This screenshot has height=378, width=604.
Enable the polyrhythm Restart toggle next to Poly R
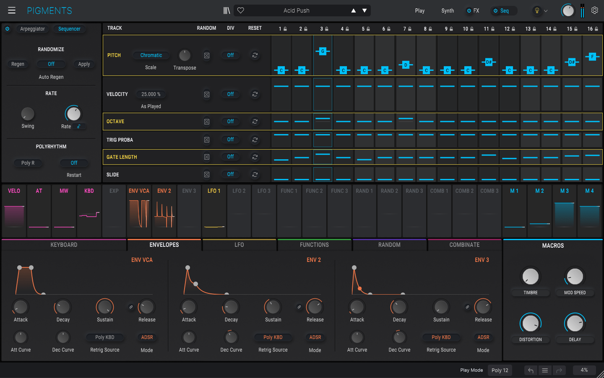pos(74,163)
